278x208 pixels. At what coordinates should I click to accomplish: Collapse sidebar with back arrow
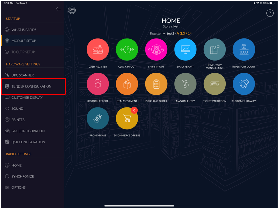58,9
